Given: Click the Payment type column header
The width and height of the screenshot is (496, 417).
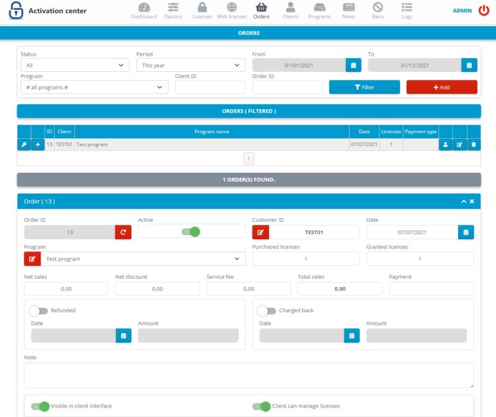Looking at the screenshot, I should tap(421, 131).
